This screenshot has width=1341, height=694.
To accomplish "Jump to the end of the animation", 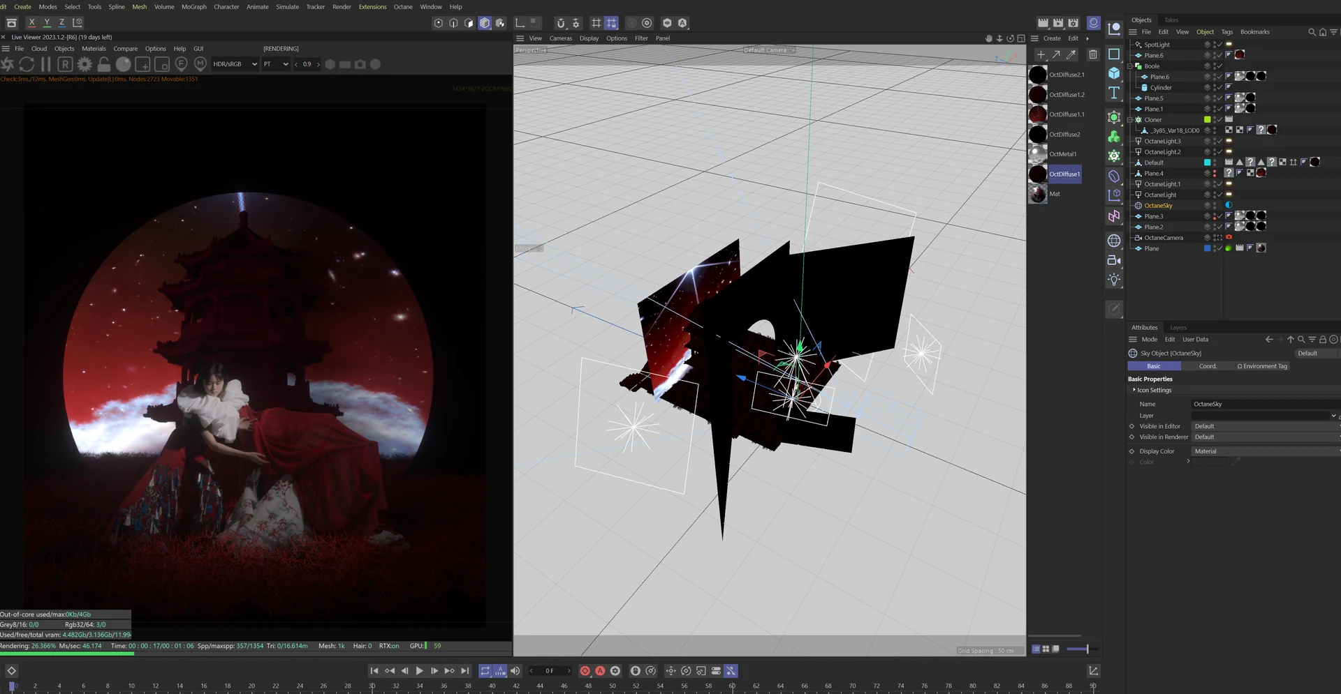I will tap(464, 671).
